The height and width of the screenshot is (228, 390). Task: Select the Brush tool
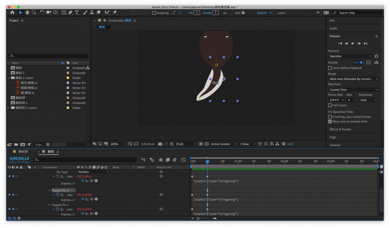coord(85,13)
